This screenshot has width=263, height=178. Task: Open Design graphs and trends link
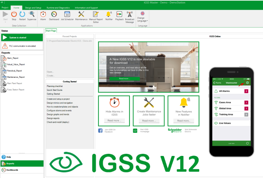pos(58,115)
